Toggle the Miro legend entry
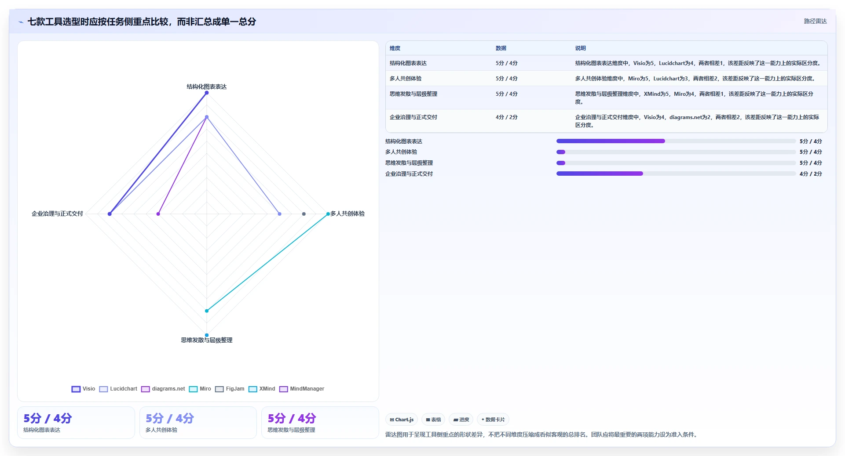The width and height of the screenshot is (845, 456). pyautogui.click(x=200, y=389)
